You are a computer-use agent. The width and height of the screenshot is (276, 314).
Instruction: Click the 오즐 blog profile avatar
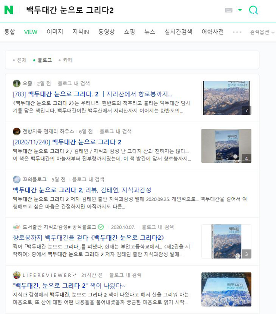pyautogui.click(x=16, y=83)
